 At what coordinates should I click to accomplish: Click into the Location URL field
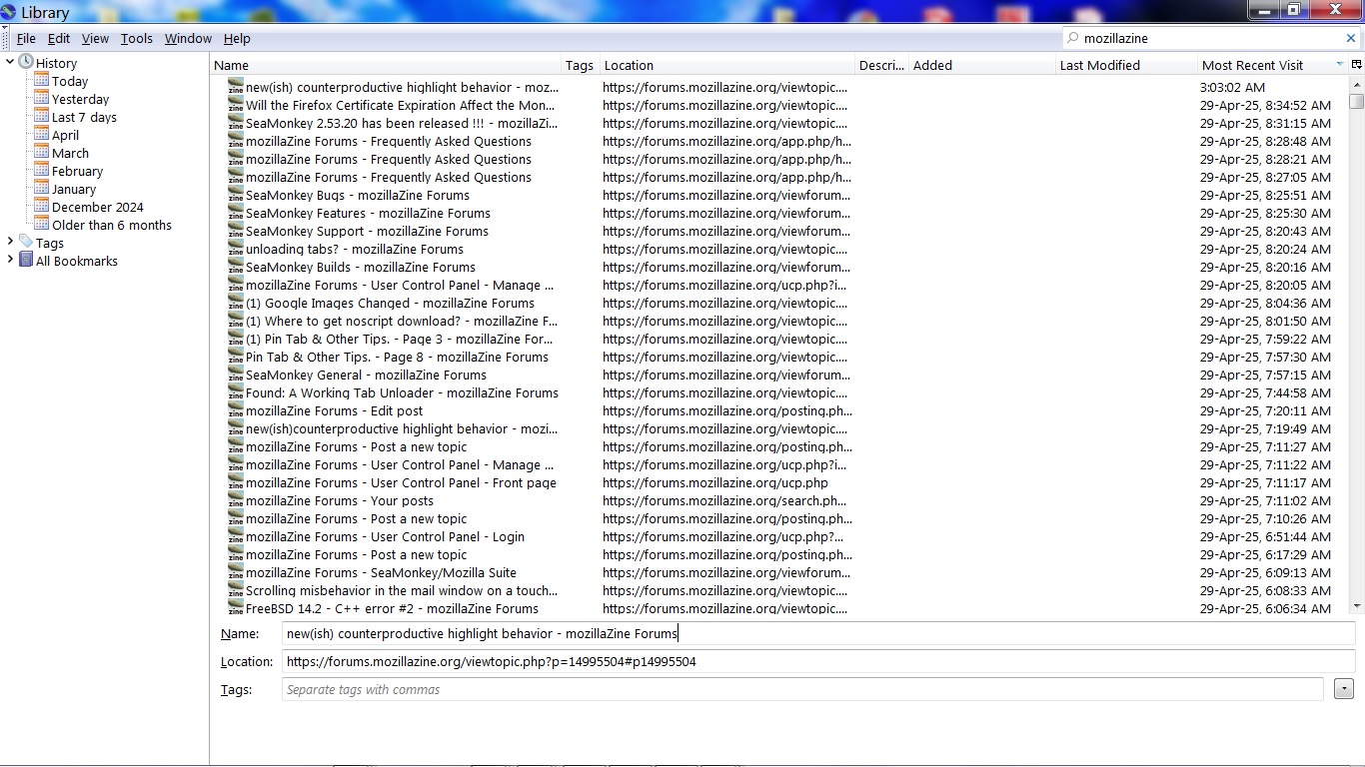click(817, 661)
